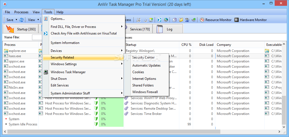Select Windows Firewall from submenu
The image size is (289, 137).
(145, 92)
